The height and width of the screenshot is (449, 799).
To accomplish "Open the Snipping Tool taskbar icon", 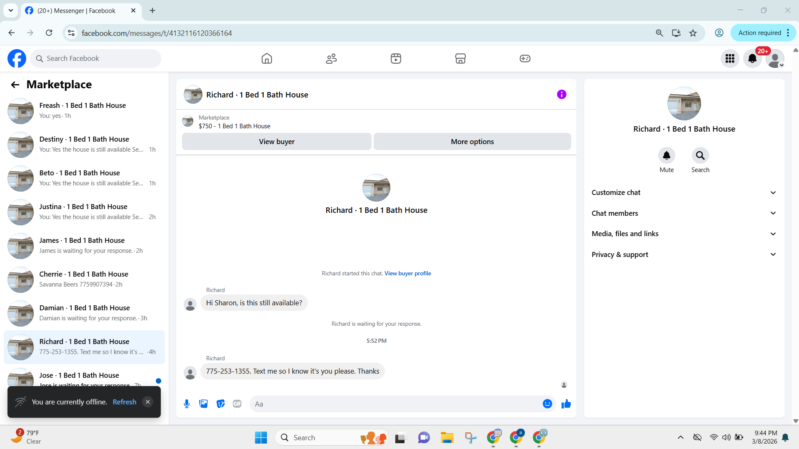I will pyautogui.click(x=470, y=437).
